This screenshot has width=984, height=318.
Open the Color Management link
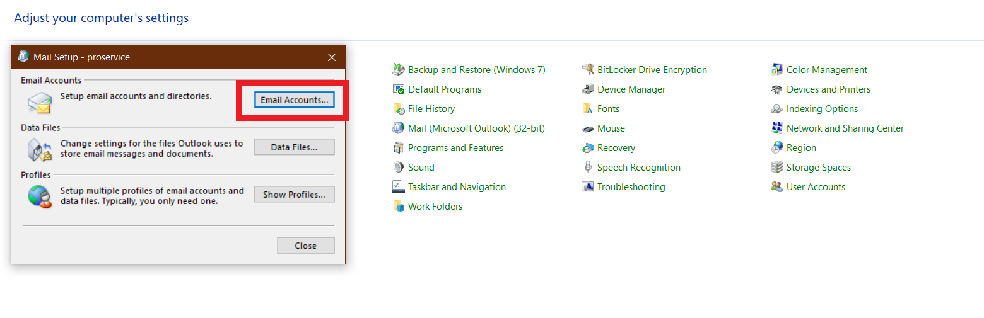pyautogui.click(x=827, y=69)
